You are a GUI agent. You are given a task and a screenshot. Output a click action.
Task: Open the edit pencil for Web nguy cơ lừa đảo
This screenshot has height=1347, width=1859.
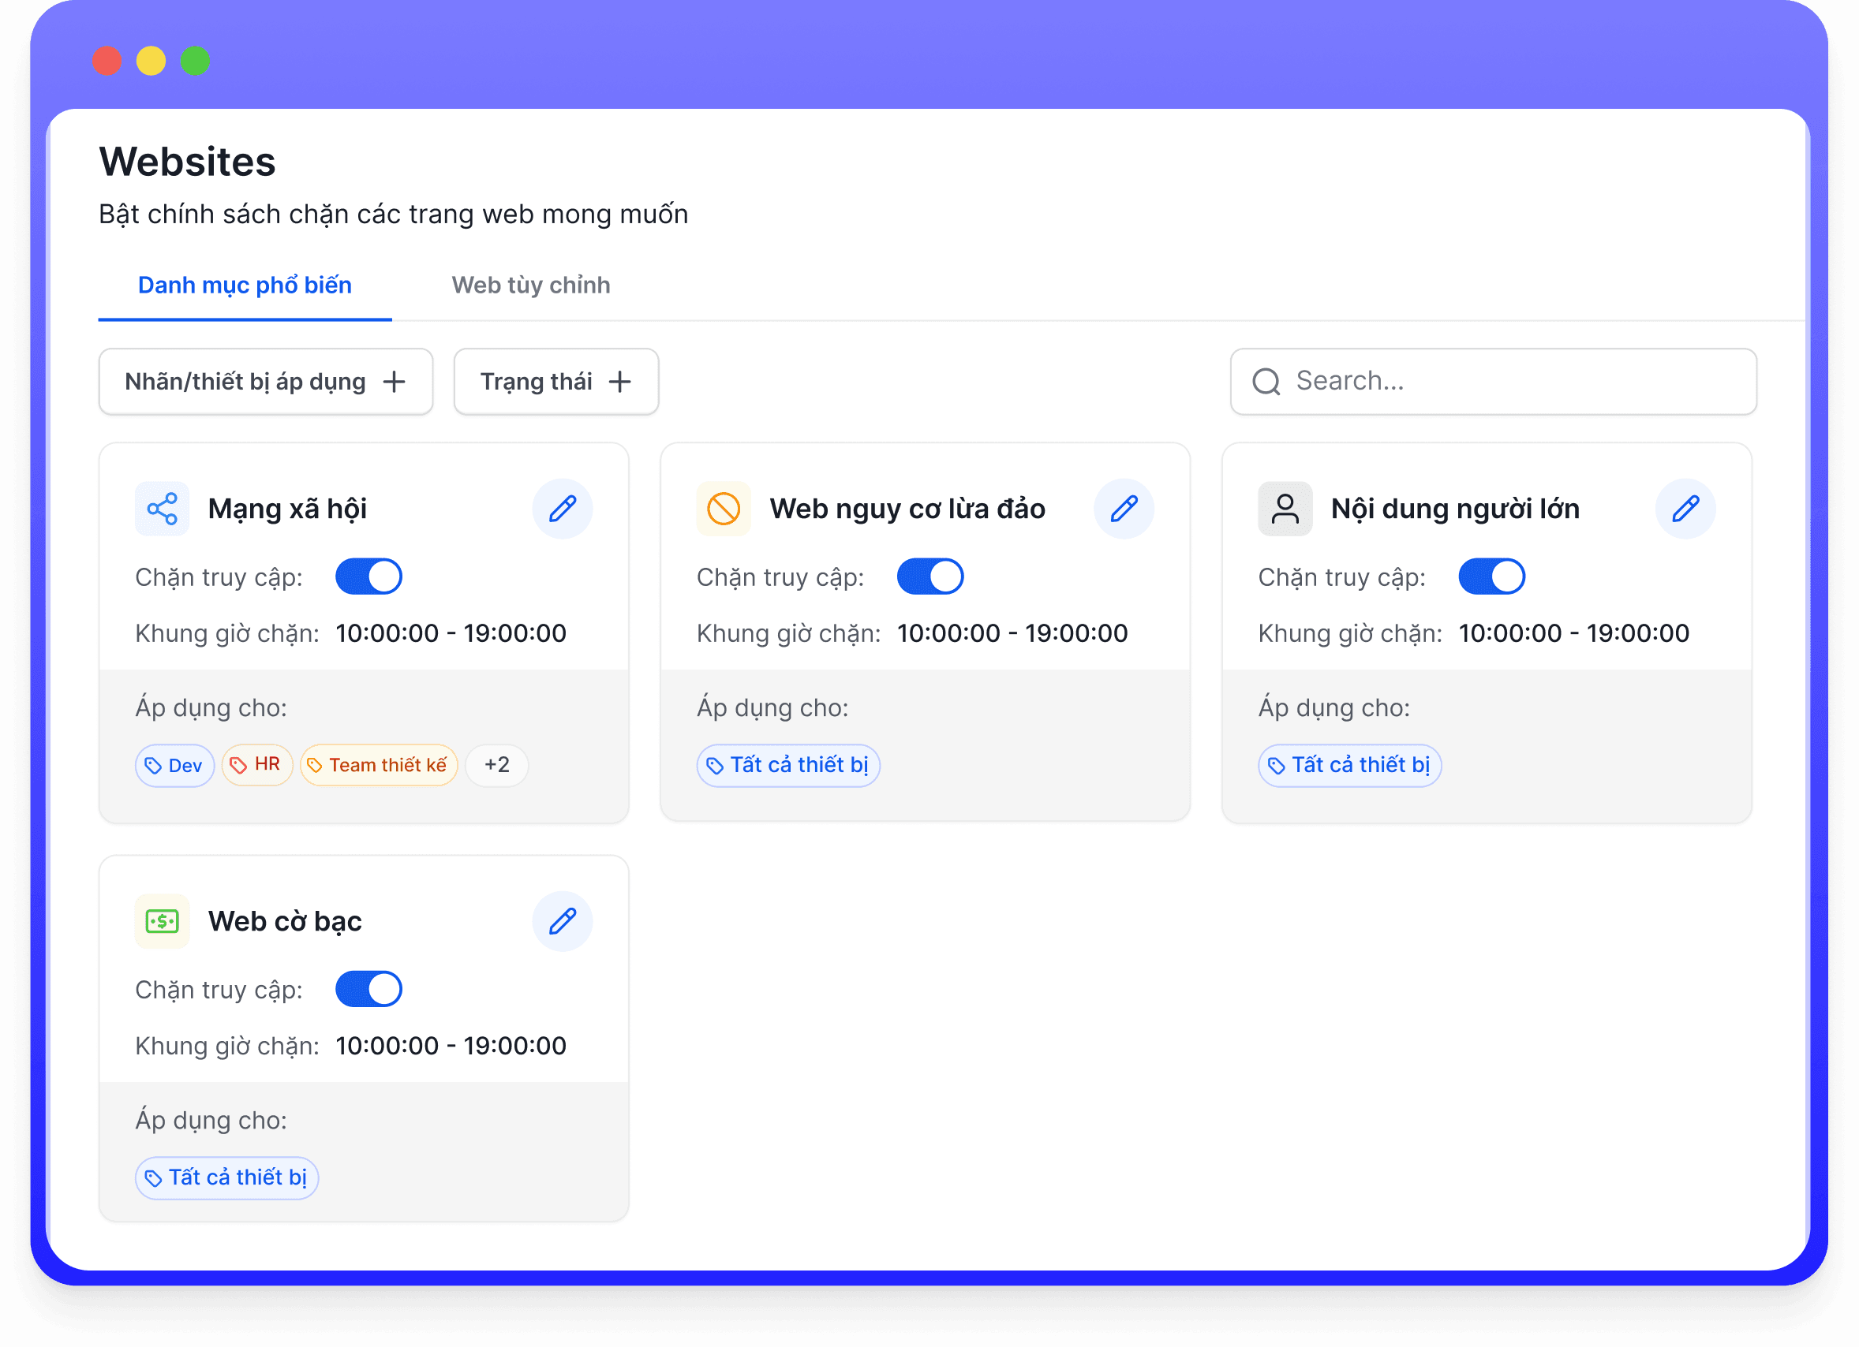click(x=1124, y=508)
